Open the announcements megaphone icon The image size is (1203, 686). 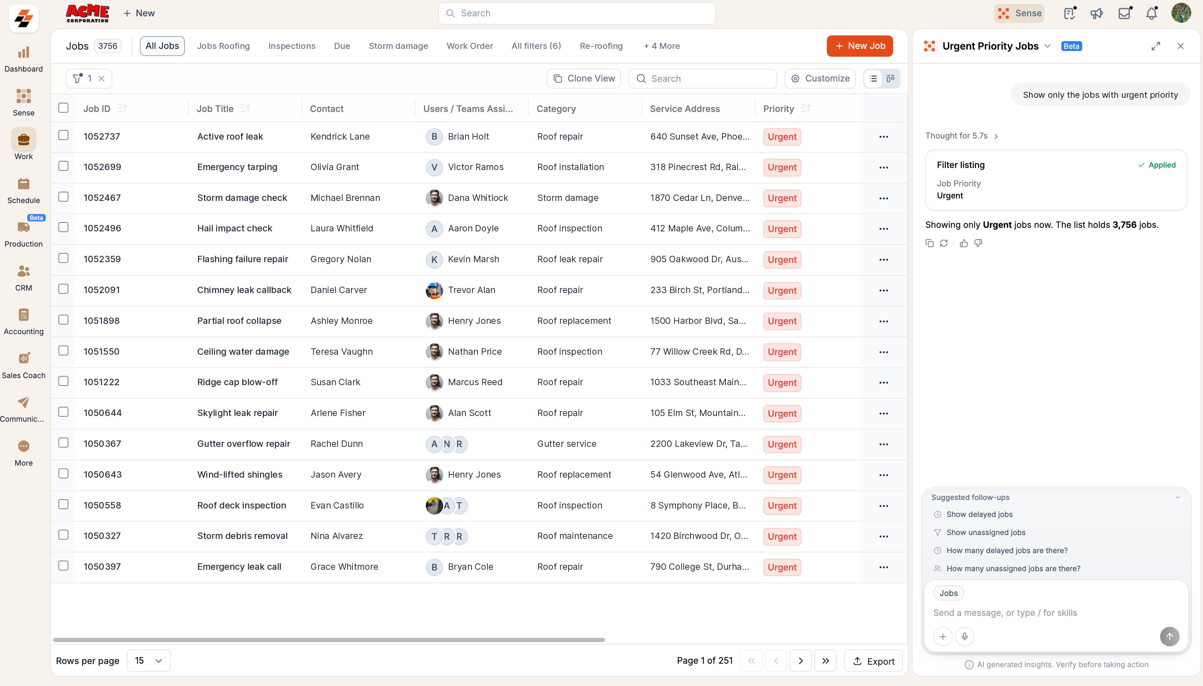pos(1096,13)
